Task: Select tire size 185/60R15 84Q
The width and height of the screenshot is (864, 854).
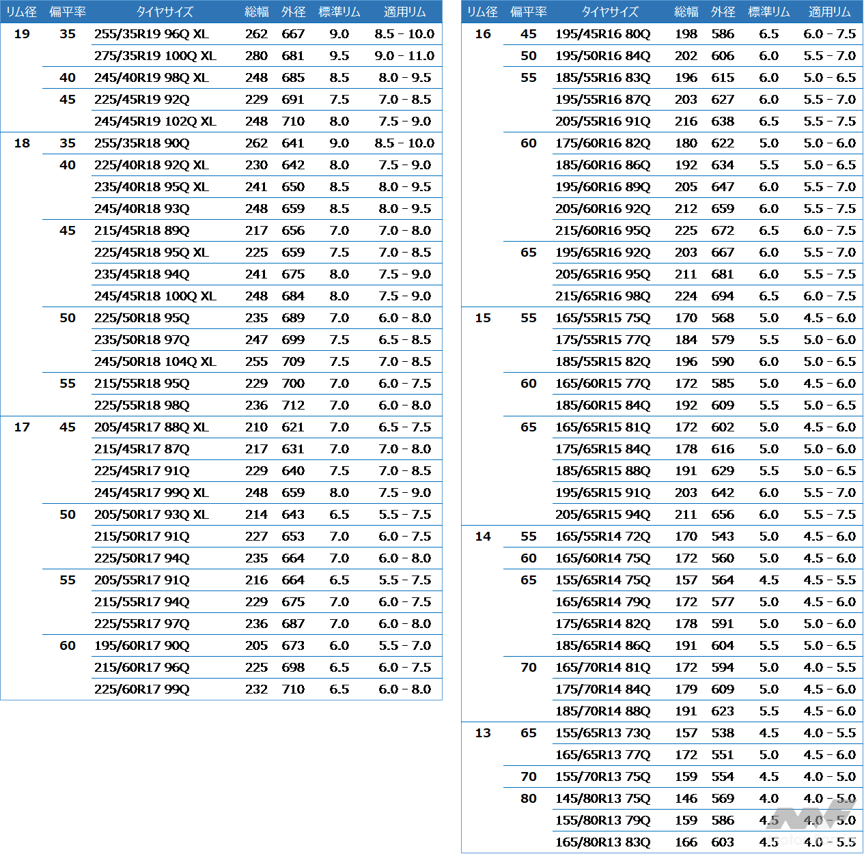Action: 603,405
